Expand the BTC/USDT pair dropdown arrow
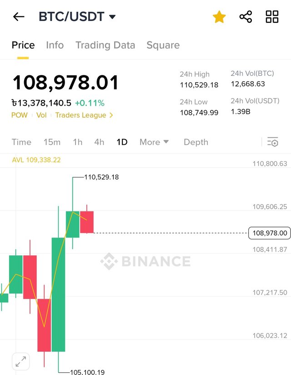Viewport: 291px width, 375px height. pos(112,17)
